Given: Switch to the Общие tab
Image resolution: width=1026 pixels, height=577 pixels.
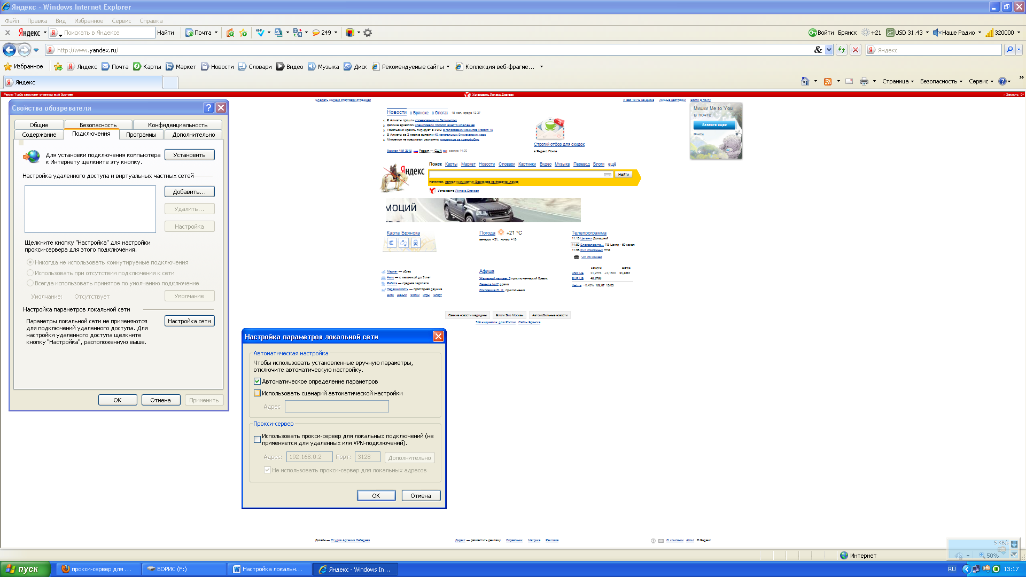Looking at the screenshot, I should pyautogui.click(x=39, y=125).
